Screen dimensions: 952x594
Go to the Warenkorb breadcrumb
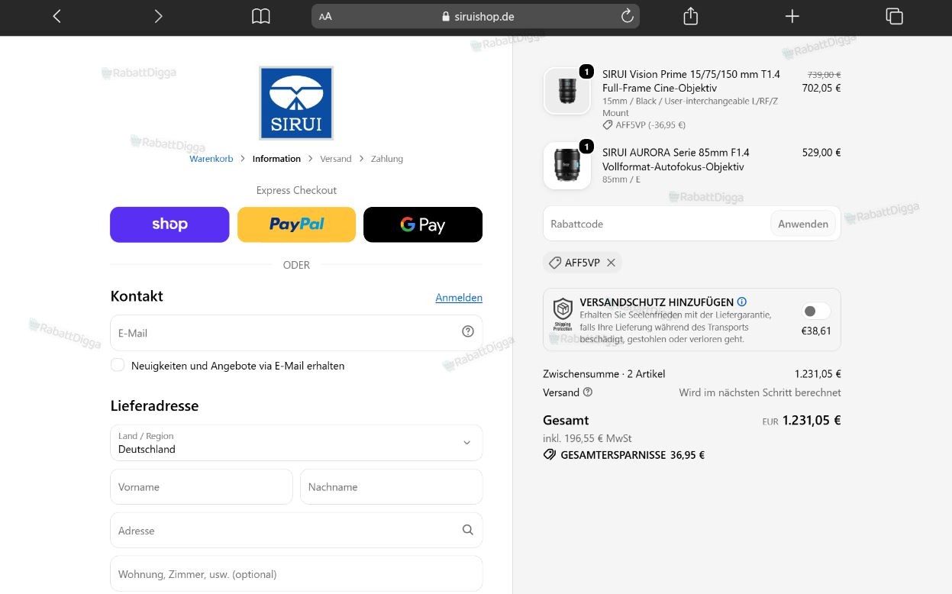tap(211, 159)
